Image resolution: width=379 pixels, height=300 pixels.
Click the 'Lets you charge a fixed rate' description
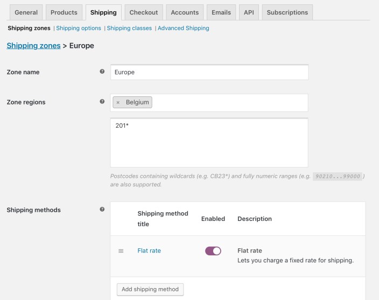tap(296, 260)
